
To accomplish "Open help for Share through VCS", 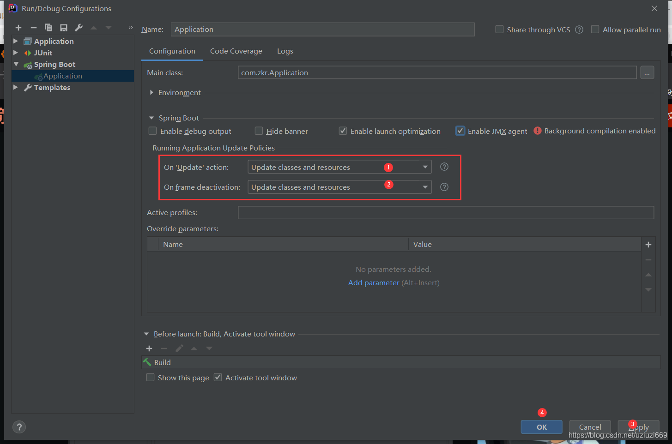I will 579,30.
